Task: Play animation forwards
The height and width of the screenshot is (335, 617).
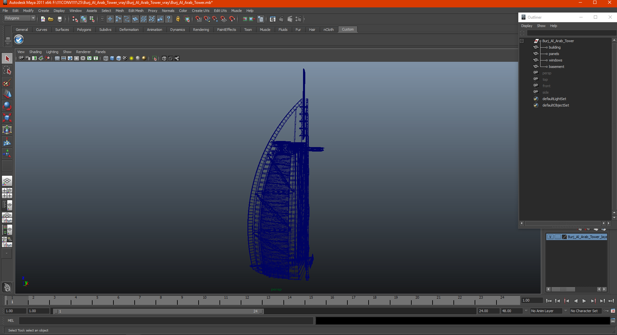Action: pyautogui.click(x=584, y=301)
